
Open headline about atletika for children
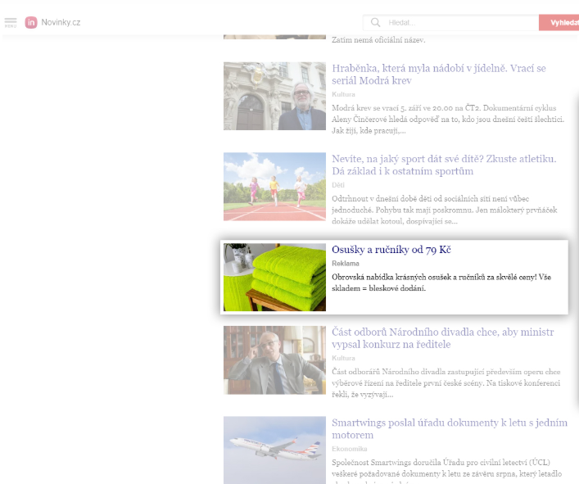pos(444,165)
